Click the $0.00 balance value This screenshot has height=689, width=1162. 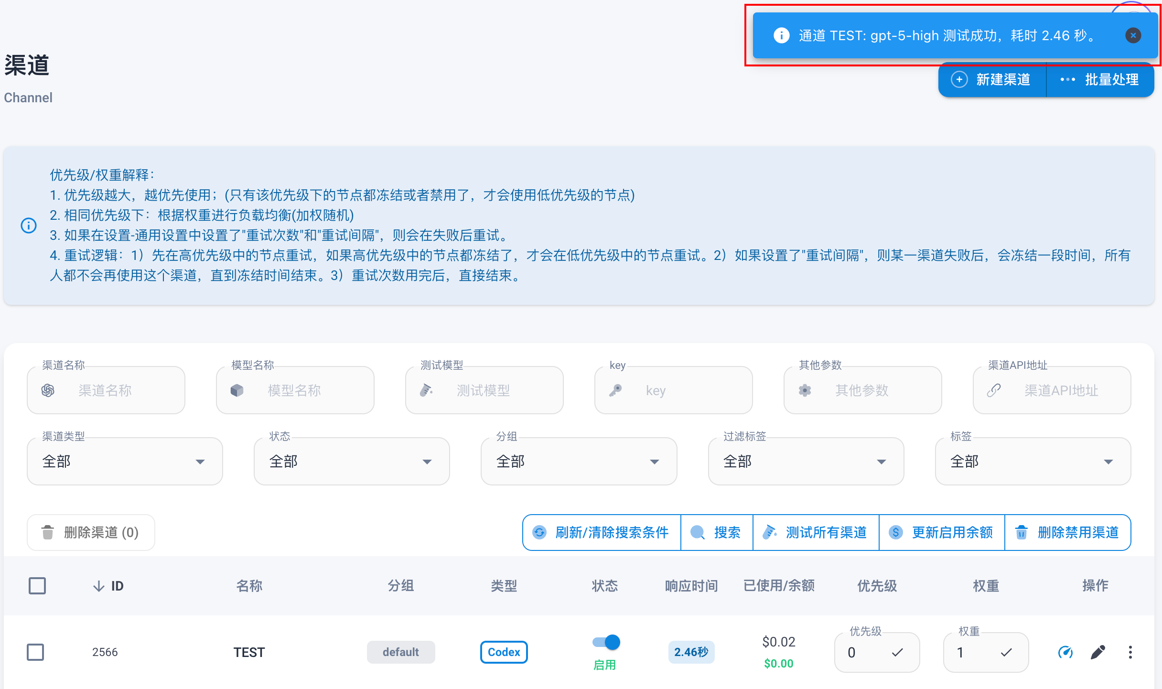pos(778,664)
